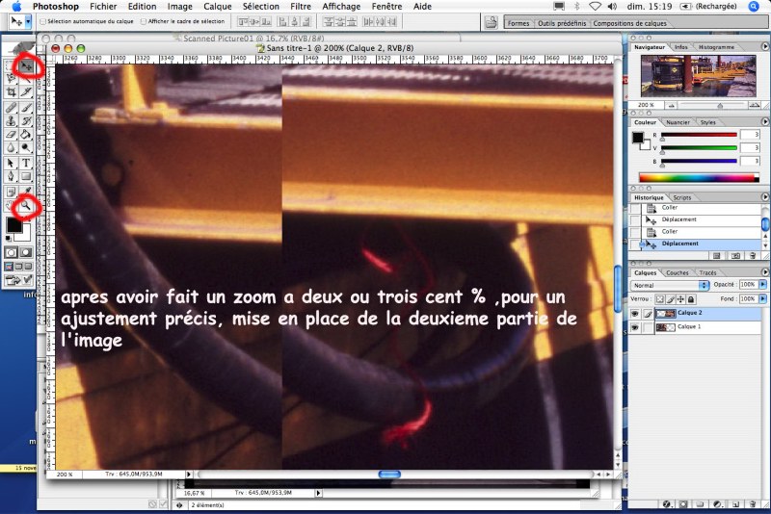Click the Navigateur zoom slider handle

[720, 106]
